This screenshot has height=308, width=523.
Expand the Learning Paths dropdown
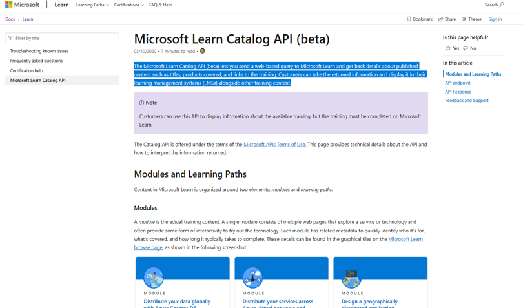coord(92,5)
